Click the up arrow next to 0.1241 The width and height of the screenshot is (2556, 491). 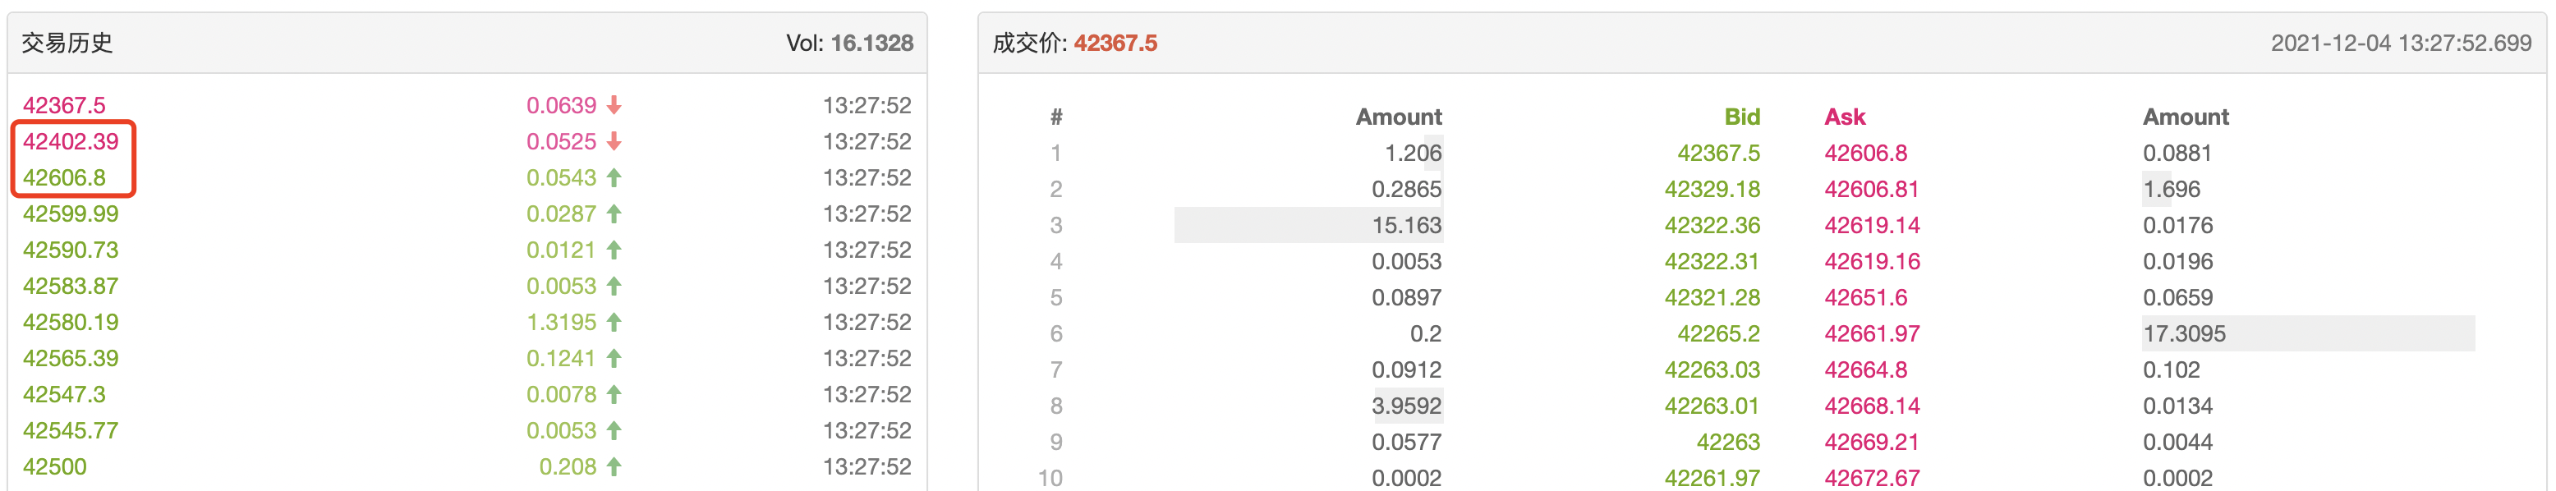(614, 358)
